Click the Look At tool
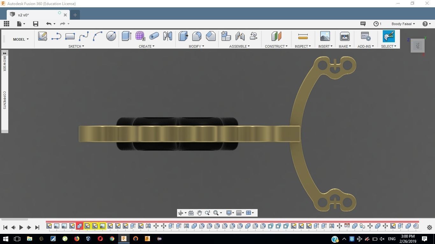The height and width of the screenshot is (244, 435). pyautogui.click(x=191, y=213)
